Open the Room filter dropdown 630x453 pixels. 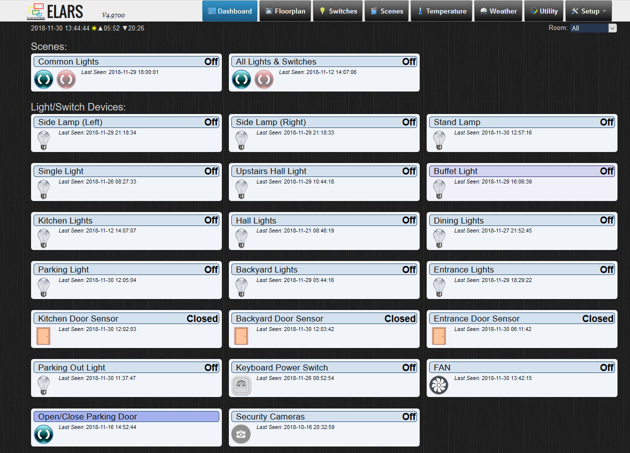[593, 28]
